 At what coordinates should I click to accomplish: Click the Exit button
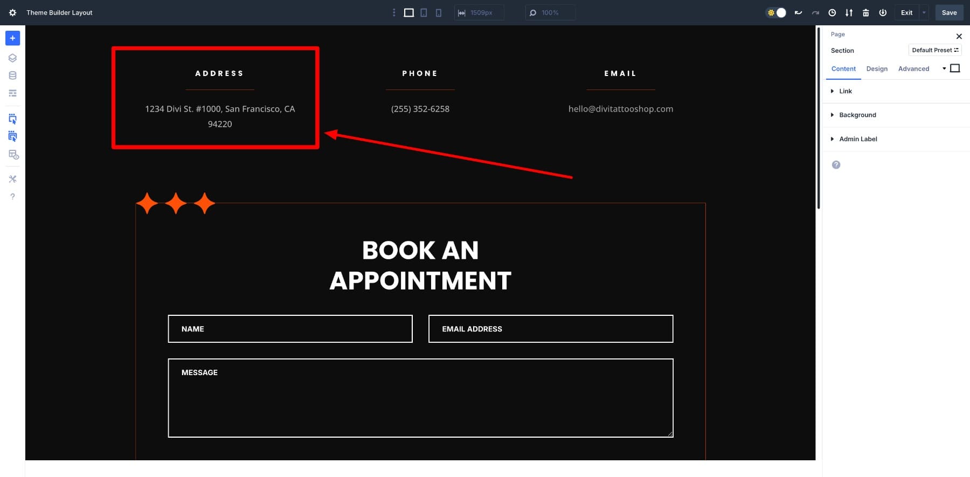click(x=906, y=12)
